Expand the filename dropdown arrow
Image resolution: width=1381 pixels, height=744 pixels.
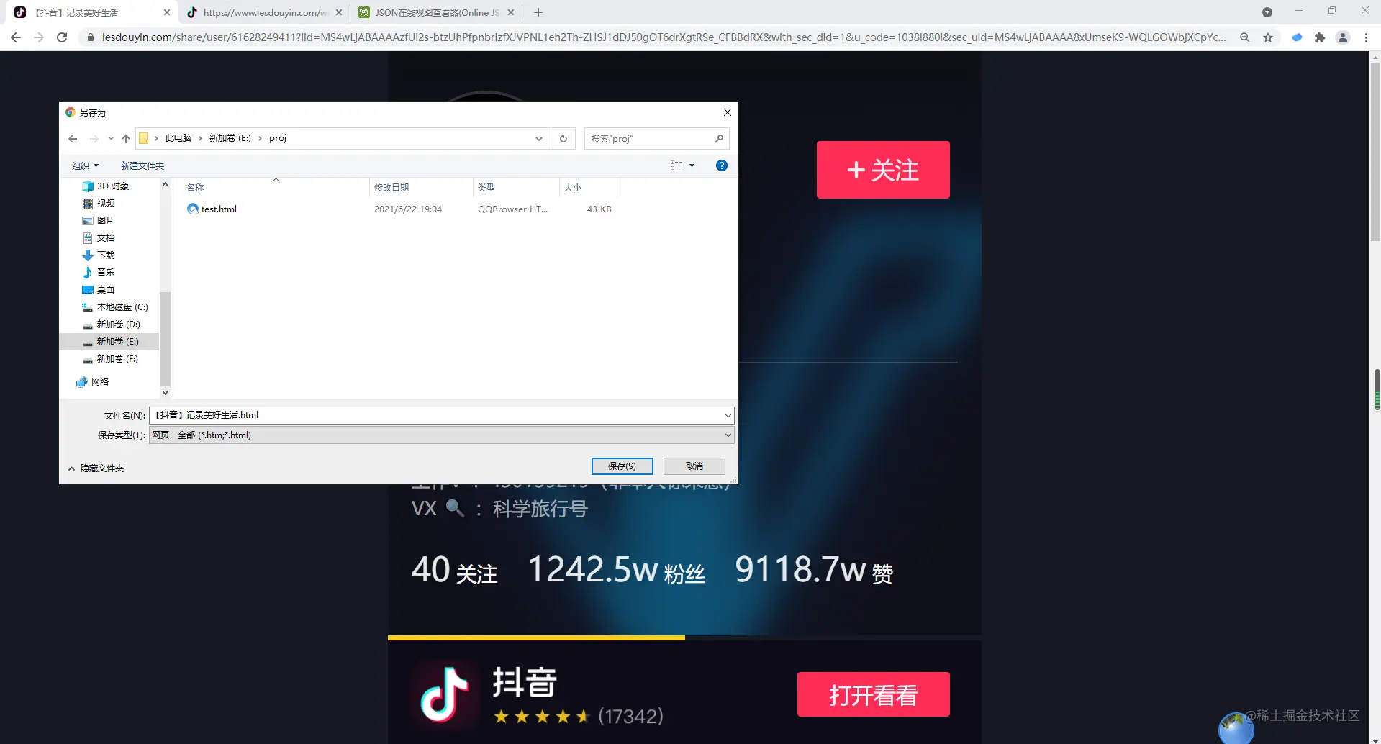(x=728, y=415)
